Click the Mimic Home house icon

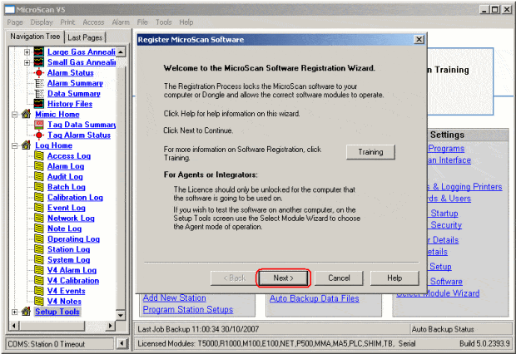[x=26, y=115]
